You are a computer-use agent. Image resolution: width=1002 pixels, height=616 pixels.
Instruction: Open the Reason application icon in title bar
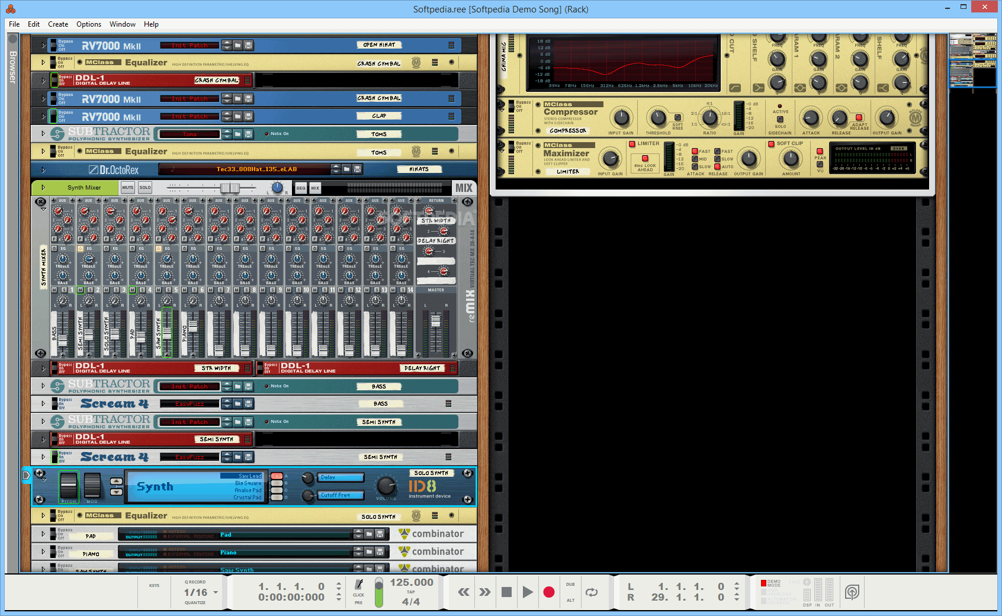coord(11,9)
